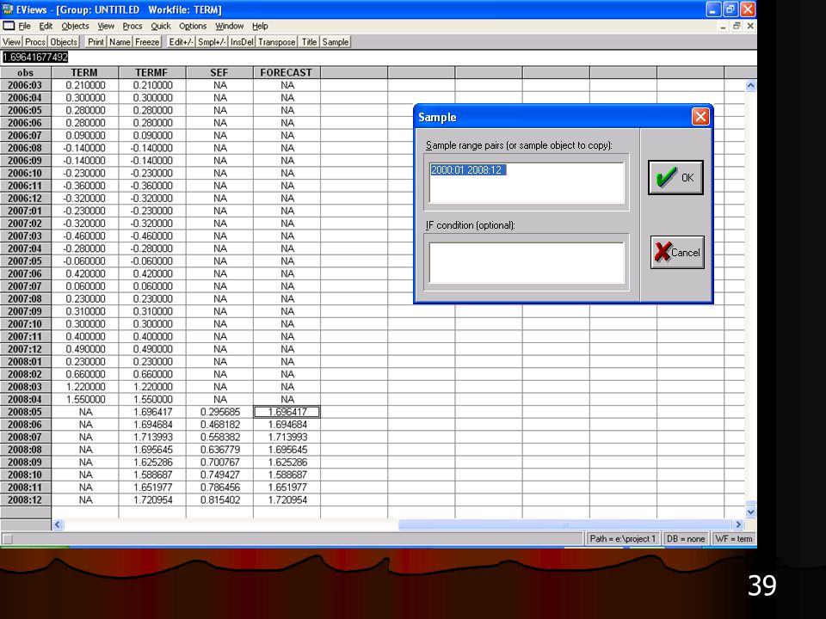
Task: Open the Objects menu
Action: [x=75, y=26]
